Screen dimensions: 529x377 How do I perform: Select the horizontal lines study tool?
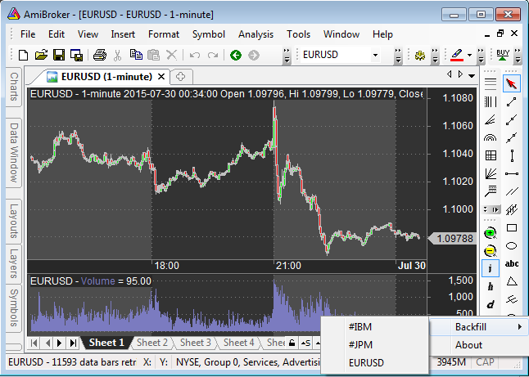coord(491,83)
